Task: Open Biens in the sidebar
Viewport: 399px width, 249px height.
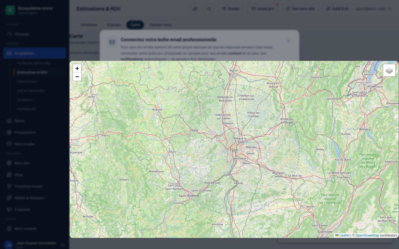Action: [x=35, y=121]
